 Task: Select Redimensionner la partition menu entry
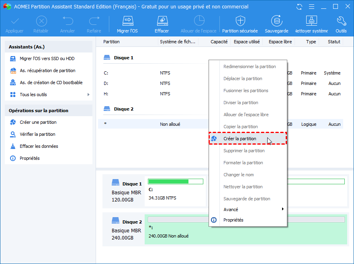[248, 67]
